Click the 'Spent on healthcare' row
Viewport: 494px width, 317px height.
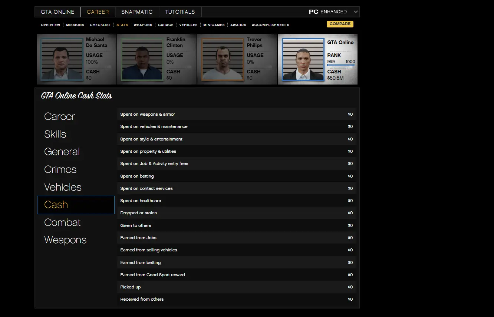(237, 201)
